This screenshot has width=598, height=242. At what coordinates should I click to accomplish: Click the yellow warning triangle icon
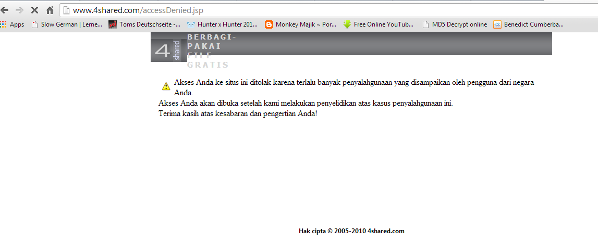(166, 86)
